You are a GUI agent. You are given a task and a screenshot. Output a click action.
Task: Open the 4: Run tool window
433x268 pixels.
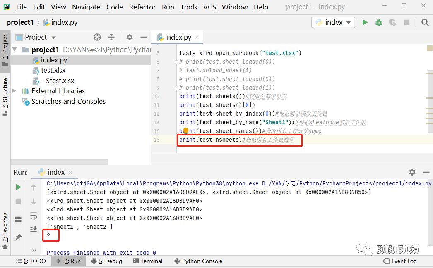pyautogui.click(x=69, y=261)
